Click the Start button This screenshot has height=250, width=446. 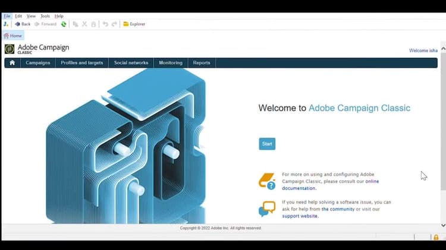[x=267, y=144]
